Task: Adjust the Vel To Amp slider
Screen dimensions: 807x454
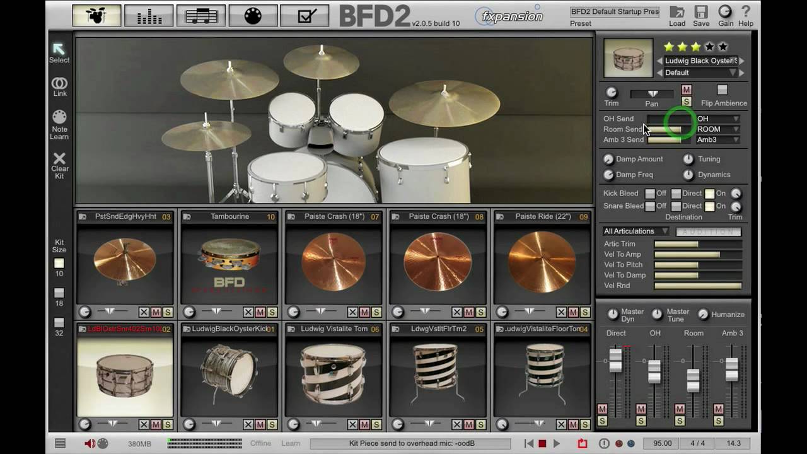Action: [698, 255]
